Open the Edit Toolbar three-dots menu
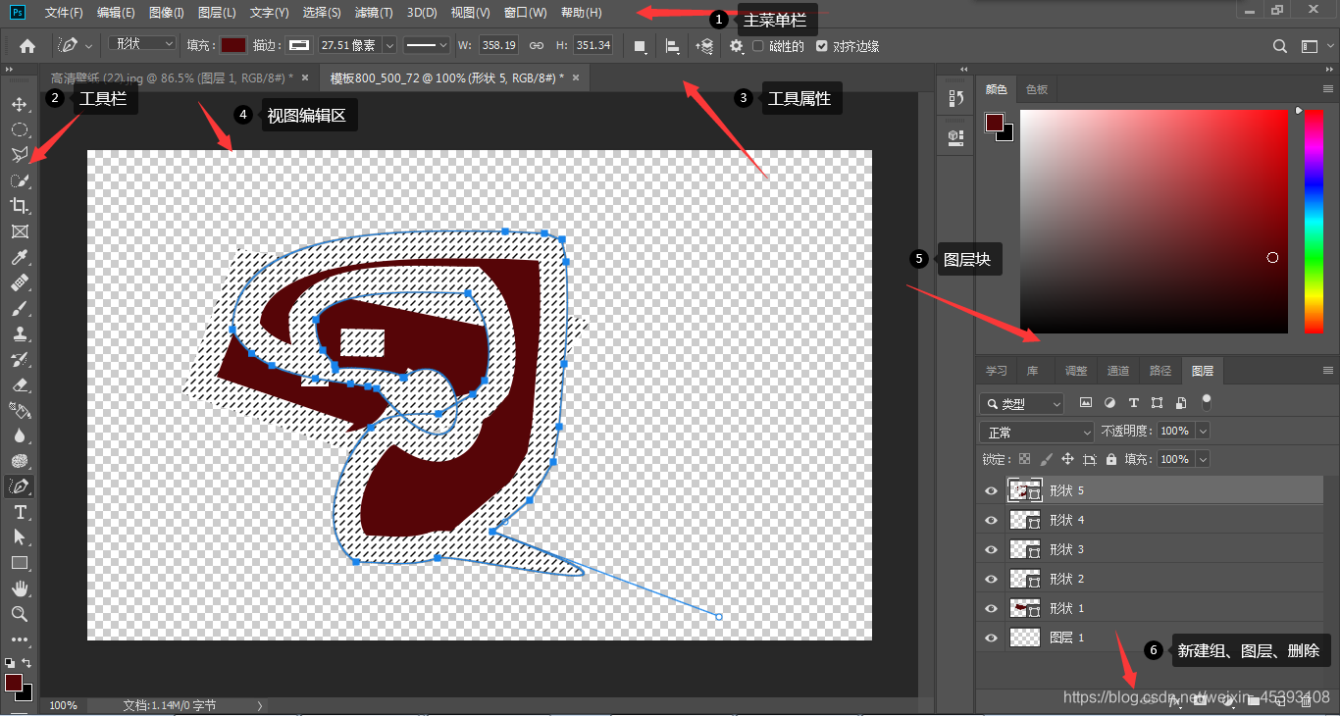1340x716 pixels. 19,639
